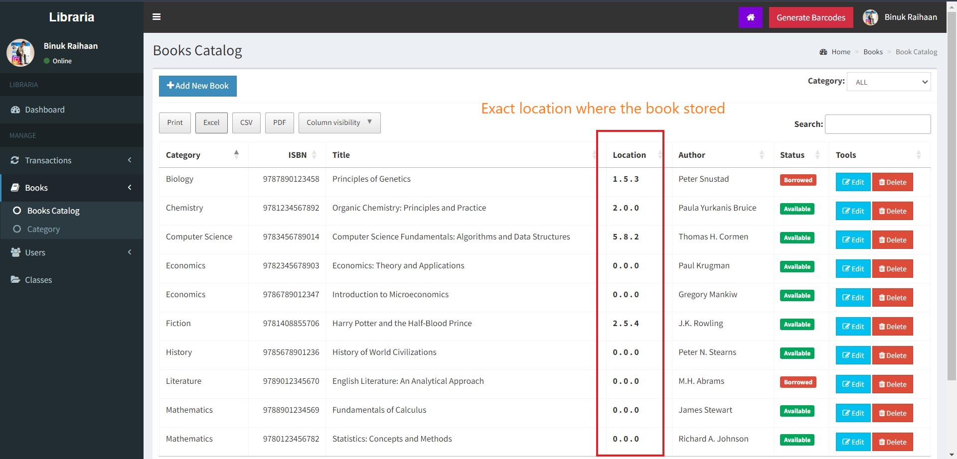Delete the Principles of Genetics book
This screenshot has width=957, height=459.
coord(893,182)
